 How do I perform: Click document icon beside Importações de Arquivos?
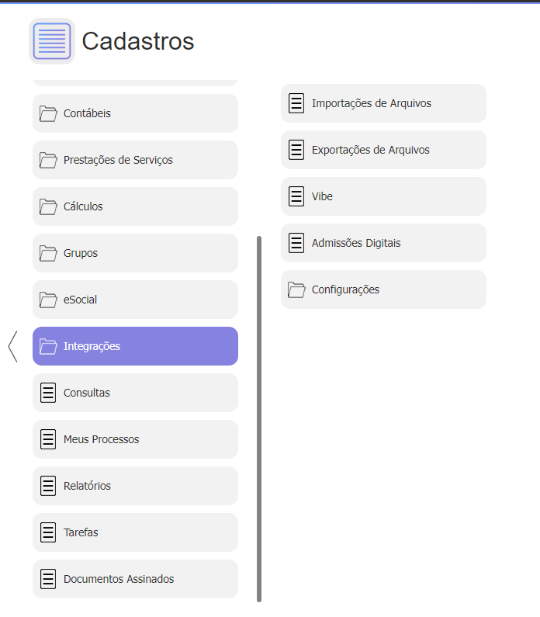click(x=296, y=103)
